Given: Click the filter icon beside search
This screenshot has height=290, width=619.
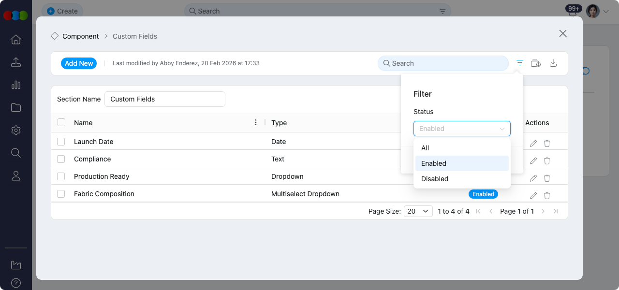Looking at the screenshot, I should (x=519, y=63).
